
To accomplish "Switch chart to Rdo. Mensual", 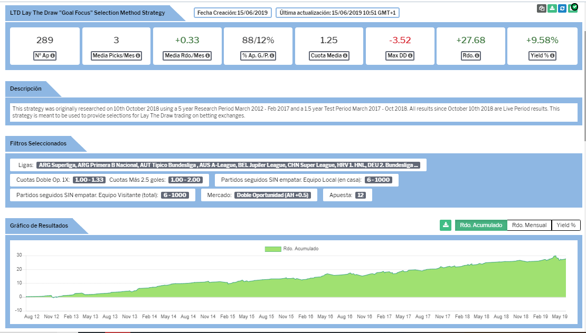I will pos(529,225).
